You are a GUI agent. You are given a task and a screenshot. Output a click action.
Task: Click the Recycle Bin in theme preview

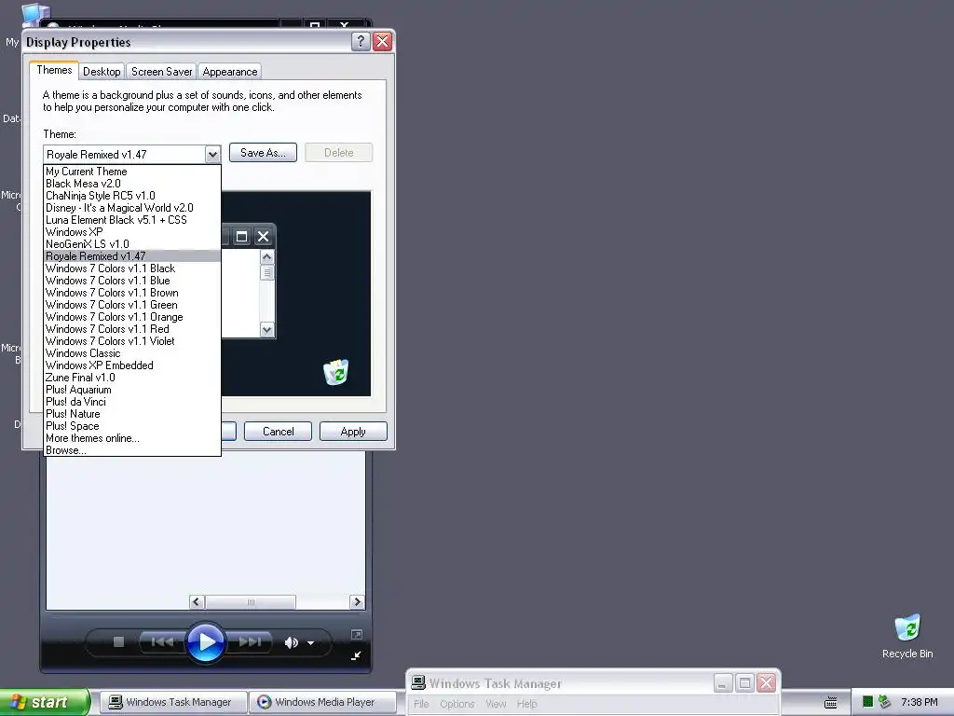click(x=335, y=373)
